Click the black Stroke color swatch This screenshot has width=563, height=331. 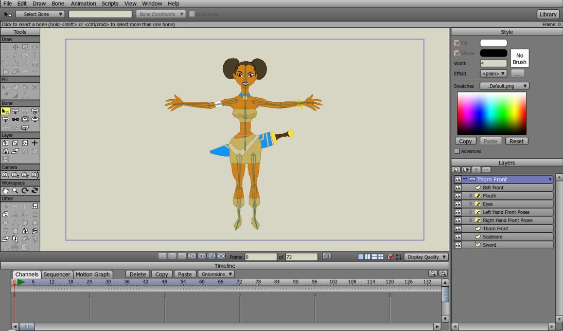click(x=493, y=53)
